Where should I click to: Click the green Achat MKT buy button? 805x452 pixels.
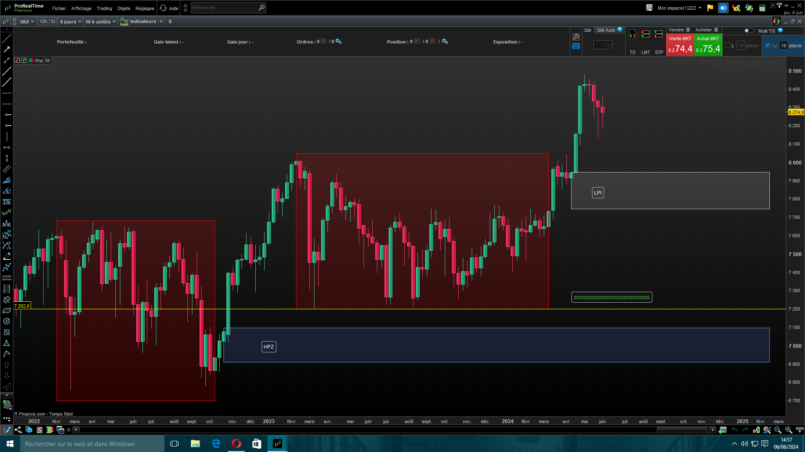pos(708,45)
